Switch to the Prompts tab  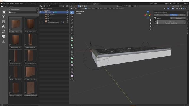point(166,15)
